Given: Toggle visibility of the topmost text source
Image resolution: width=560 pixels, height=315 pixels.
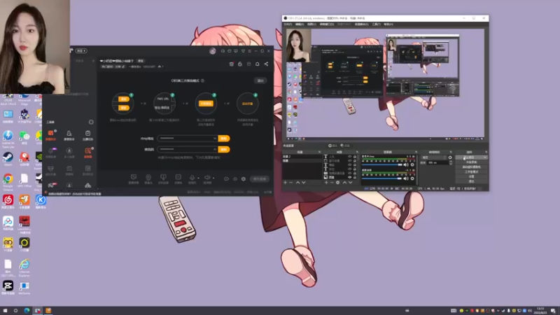Looking at the screenshot, I should pos(349,156).
